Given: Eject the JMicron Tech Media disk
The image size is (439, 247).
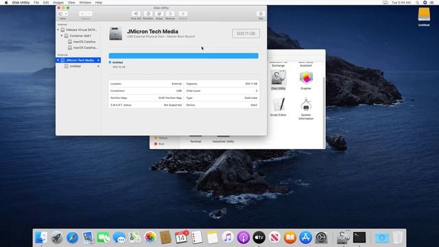Looking at the screenshot, I should tap(98, 60).
